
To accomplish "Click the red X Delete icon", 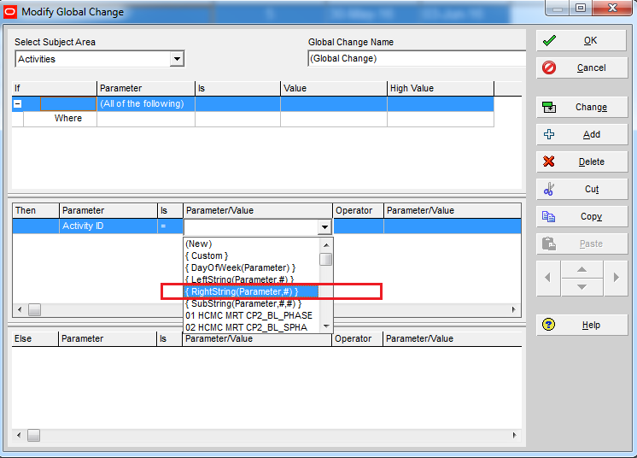I will pos(549,162).
